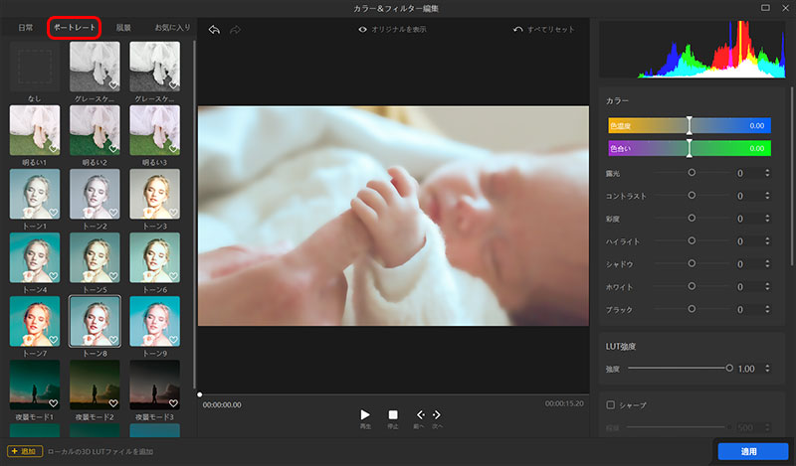Click the ホワイト value stepper arrows
Screen dimensions: 796x466
point(767,286)
